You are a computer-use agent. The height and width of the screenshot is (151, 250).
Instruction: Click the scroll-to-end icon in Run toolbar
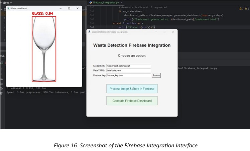(2, 84)
